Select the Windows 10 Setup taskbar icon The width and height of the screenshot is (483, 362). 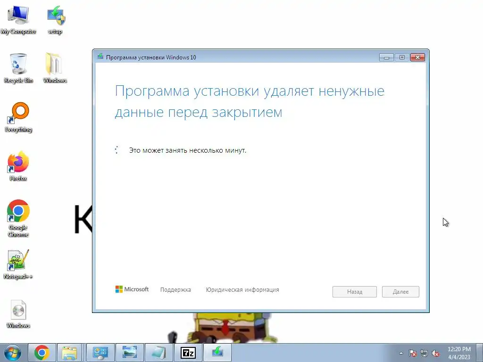click(x=217, y=353)
